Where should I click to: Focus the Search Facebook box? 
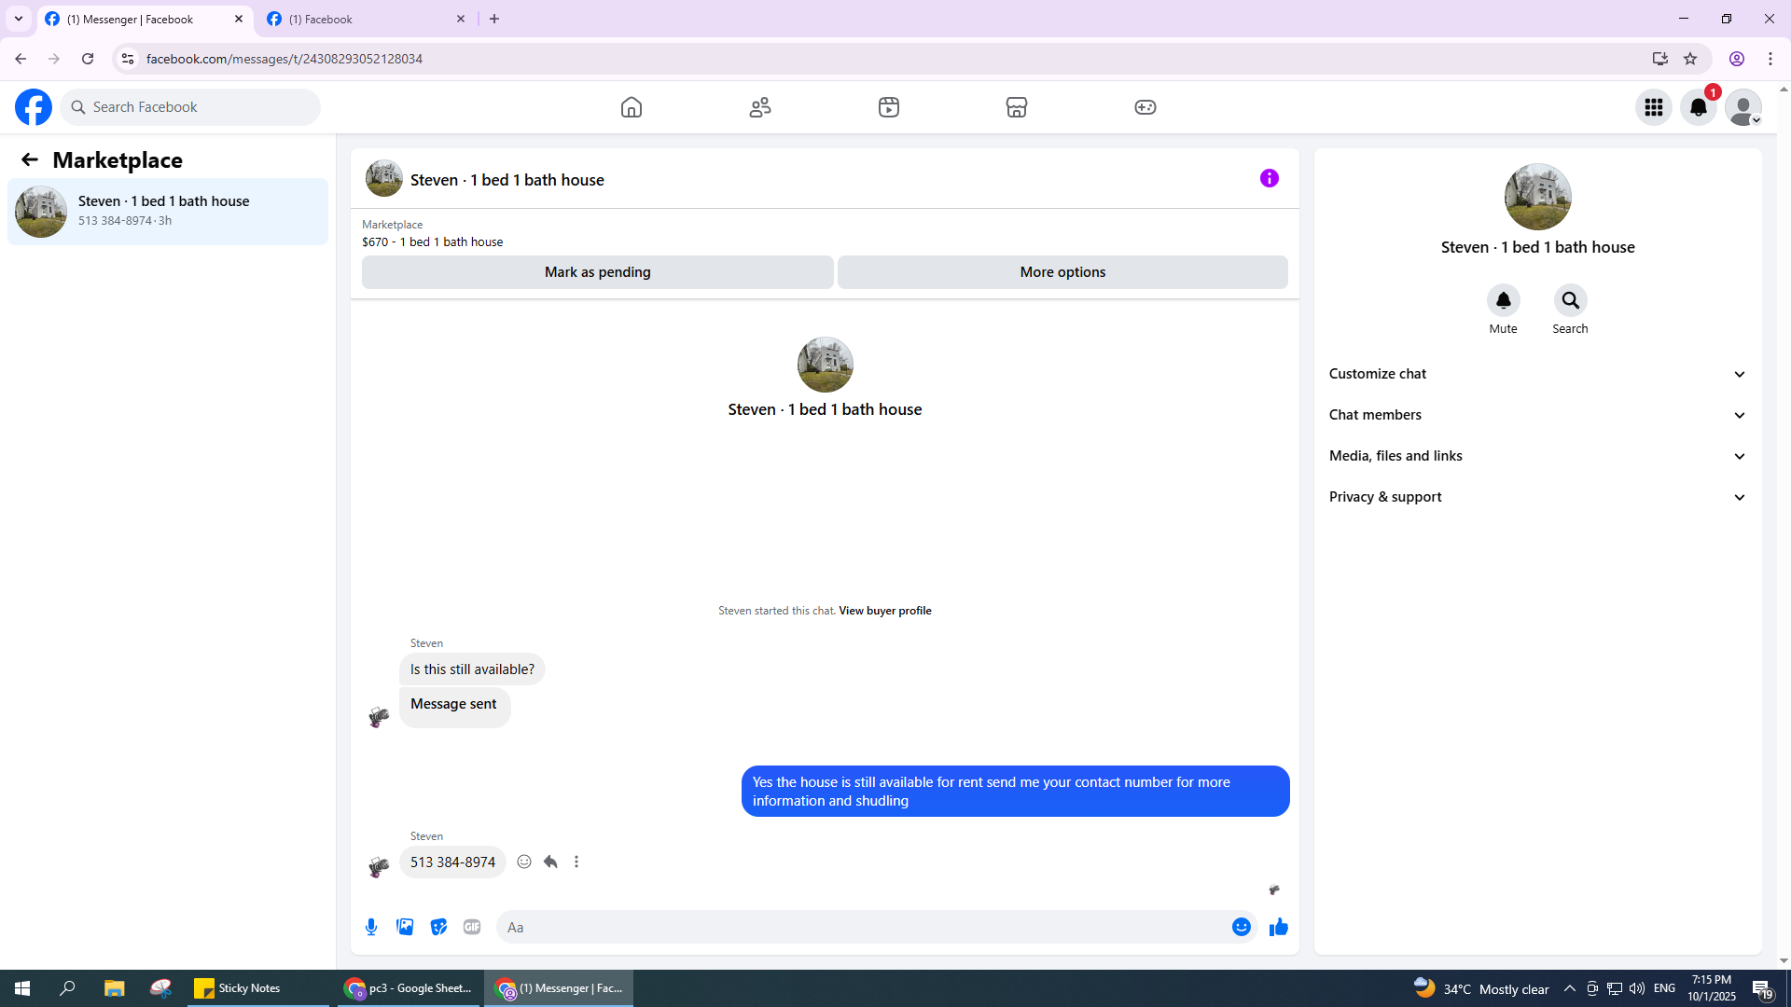(x=190, y=107)
